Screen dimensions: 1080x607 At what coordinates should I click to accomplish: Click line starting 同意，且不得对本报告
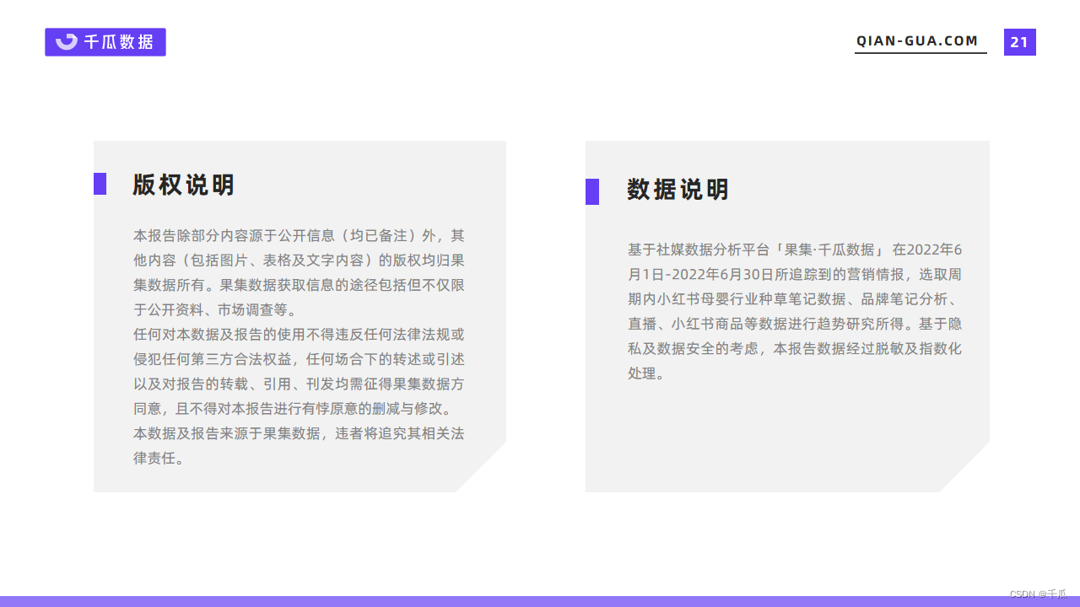point(295,409)
